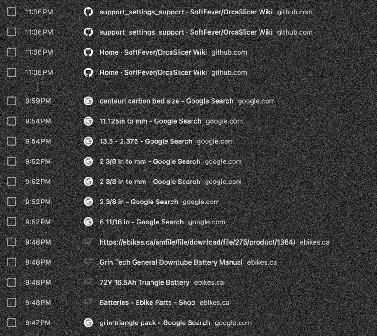Click the Google favicon beside 'centauri carbon bed size'
Image resolution: width=377 pixels, height=336 pixels.
click(88, 101)
